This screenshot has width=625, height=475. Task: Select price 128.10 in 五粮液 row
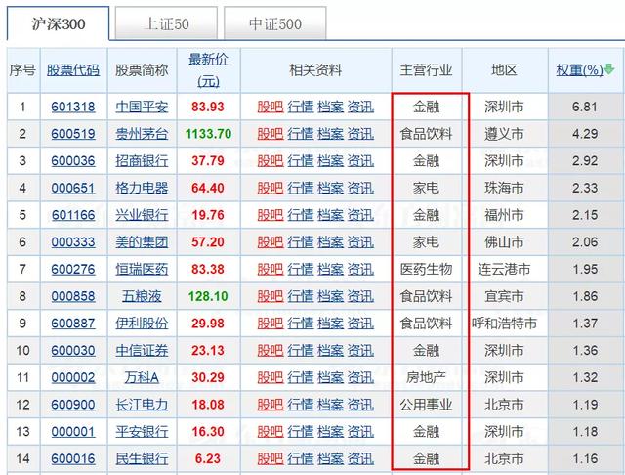208,296
